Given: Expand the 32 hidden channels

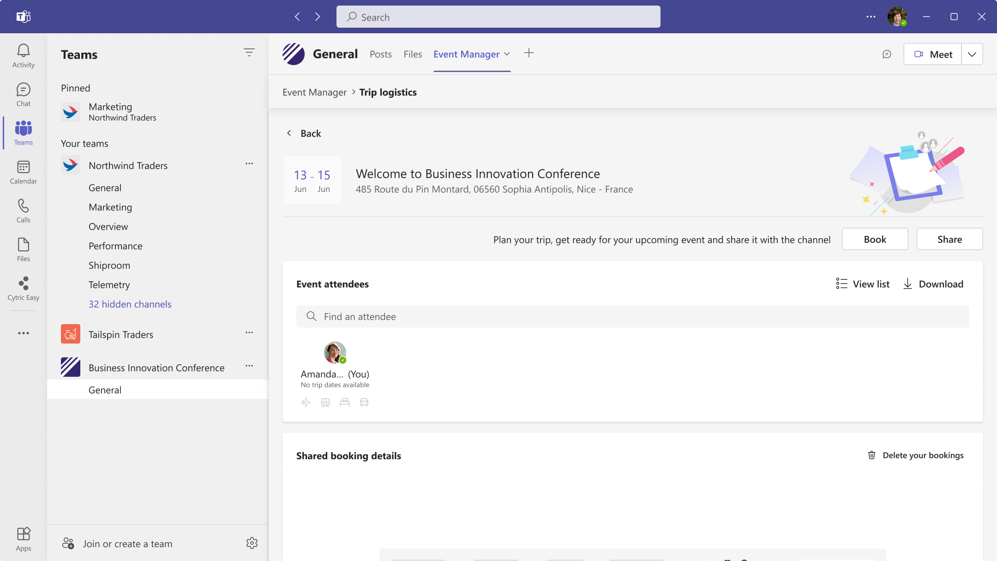Looking at the screenshot, I should (x=130, y=304).
